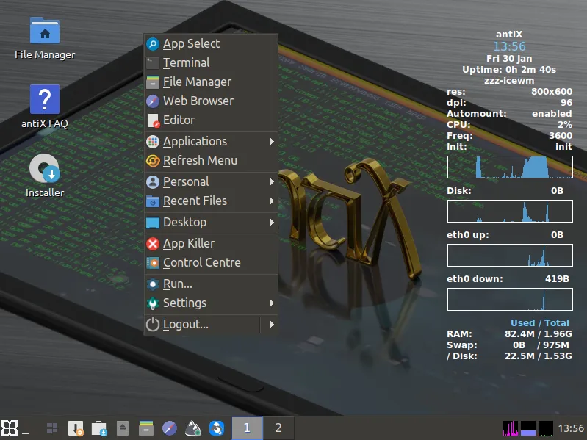Open the window list grid icon on taskbar

coord(52,428)
